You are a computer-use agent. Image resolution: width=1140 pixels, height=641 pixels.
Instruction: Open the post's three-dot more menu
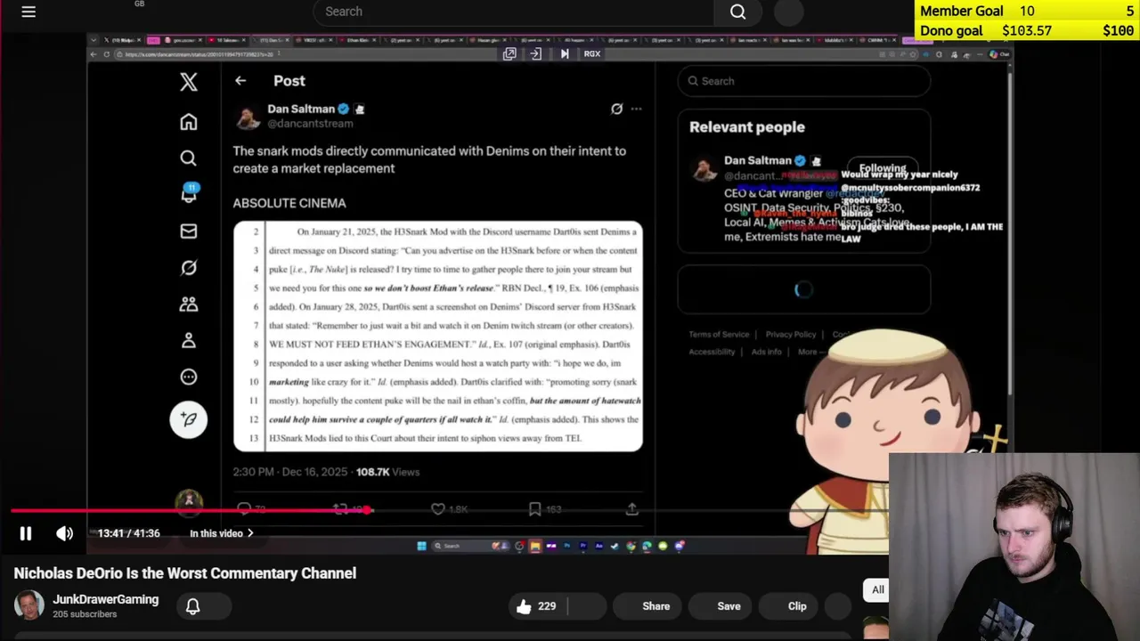coord(636,109)
